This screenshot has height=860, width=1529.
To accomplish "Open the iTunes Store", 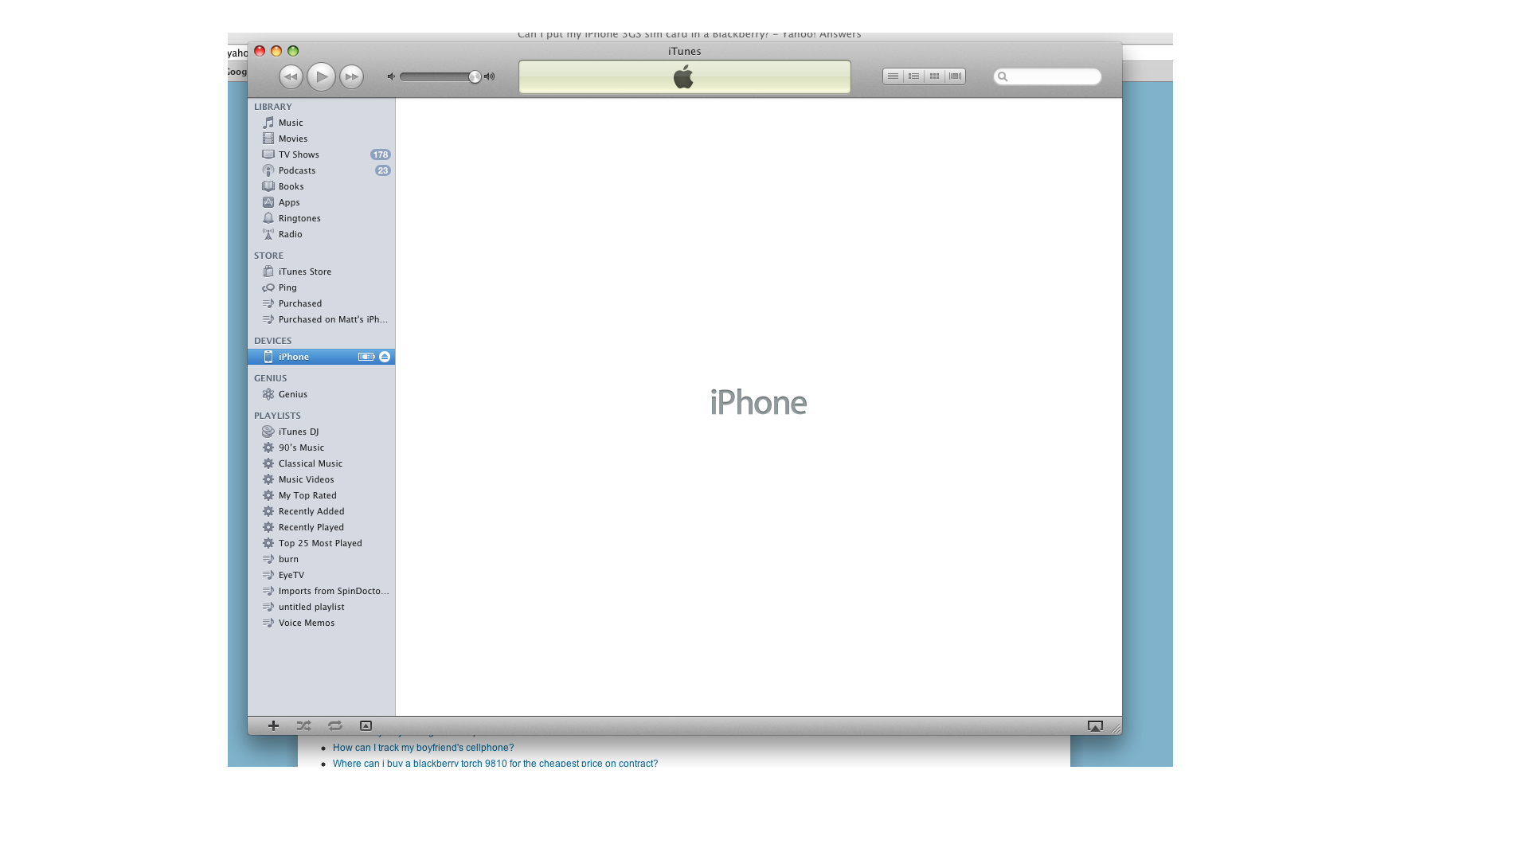I will pos(321,272).
